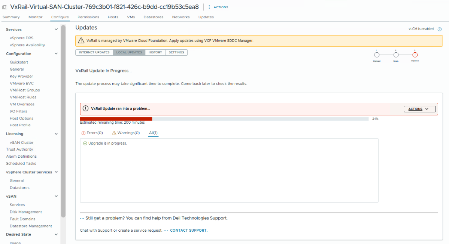This screenshot has height=244, width=449.
Task: Click the SETTINGS button
Action: (176, 52)
